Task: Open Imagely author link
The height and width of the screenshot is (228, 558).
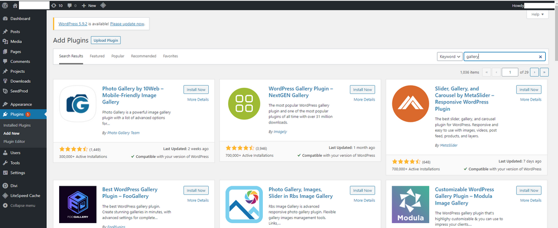Action: coord(280,132)
